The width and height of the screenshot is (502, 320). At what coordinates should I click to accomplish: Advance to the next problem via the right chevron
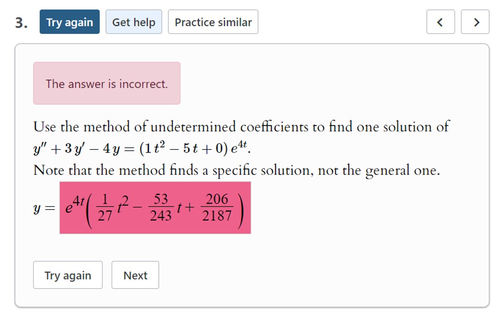point(475,22)
